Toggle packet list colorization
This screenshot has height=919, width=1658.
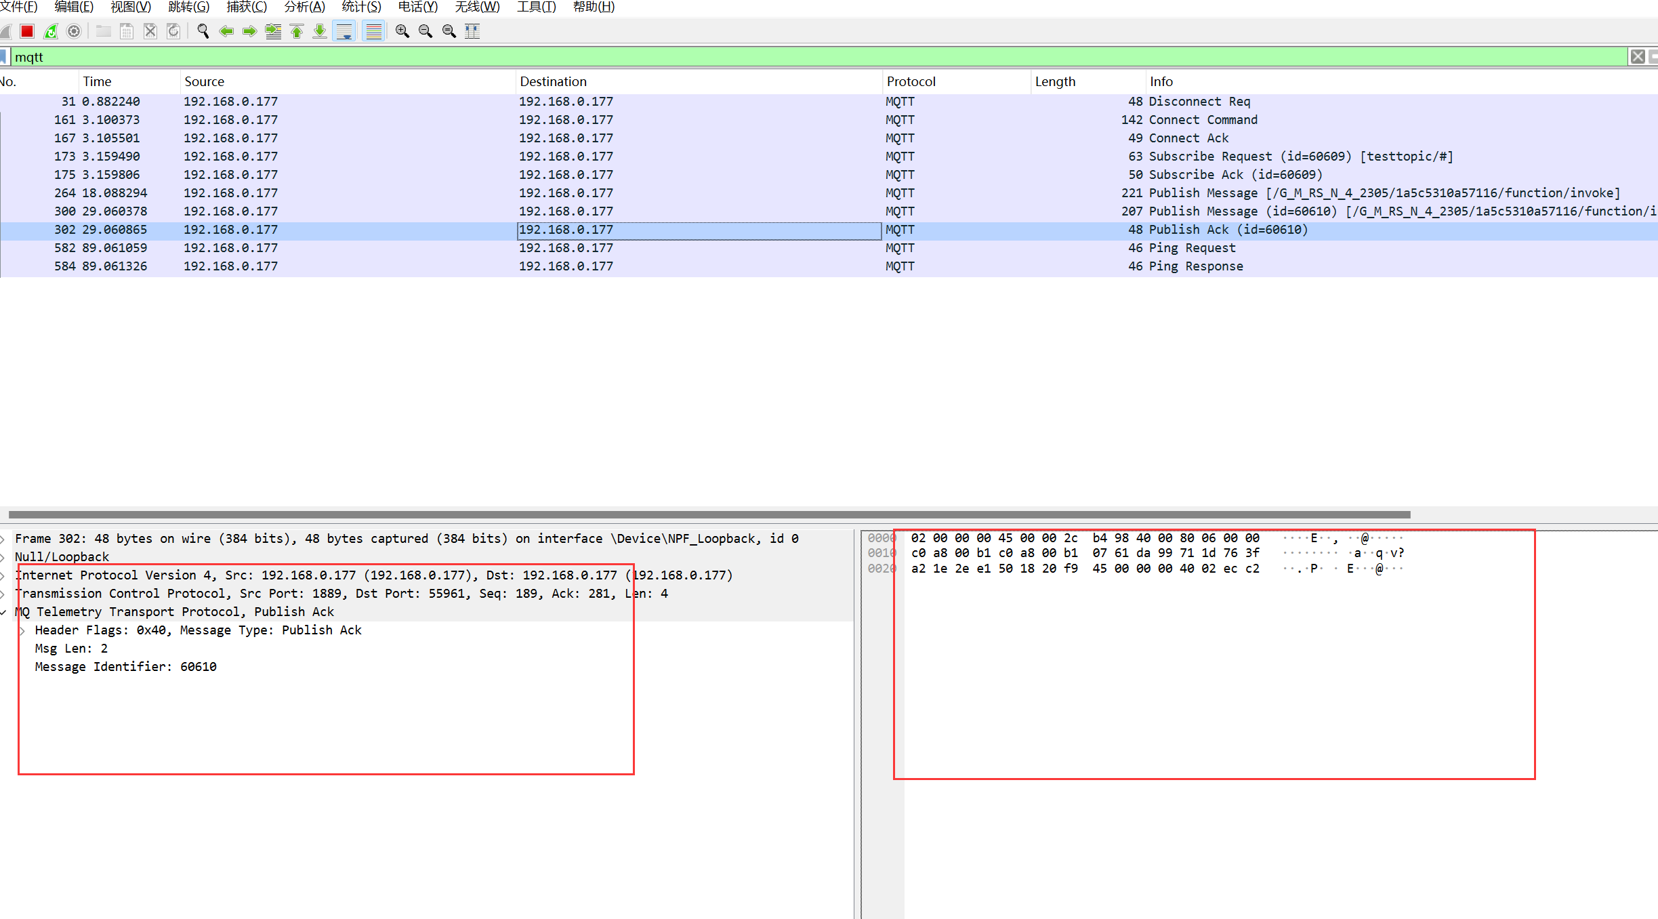click(373, 31)
